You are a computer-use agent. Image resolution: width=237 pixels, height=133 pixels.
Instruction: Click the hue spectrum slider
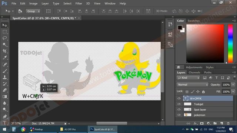230,44
